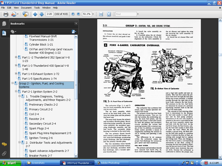Collapse Distributor Tests and Adjustments node
The width and height of the screenshot is (222, 166).
(x=20, y=142)
